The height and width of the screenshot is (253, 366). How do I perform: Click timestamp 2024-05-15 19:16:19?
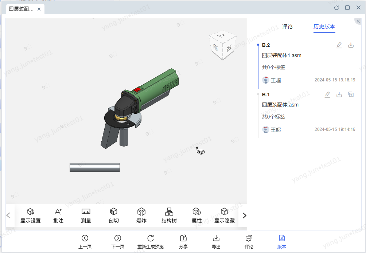[x=335, y=80]
